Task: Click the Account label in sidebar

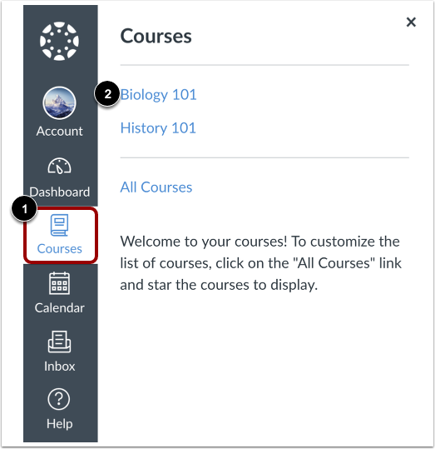Action: (x=60, y=131)
